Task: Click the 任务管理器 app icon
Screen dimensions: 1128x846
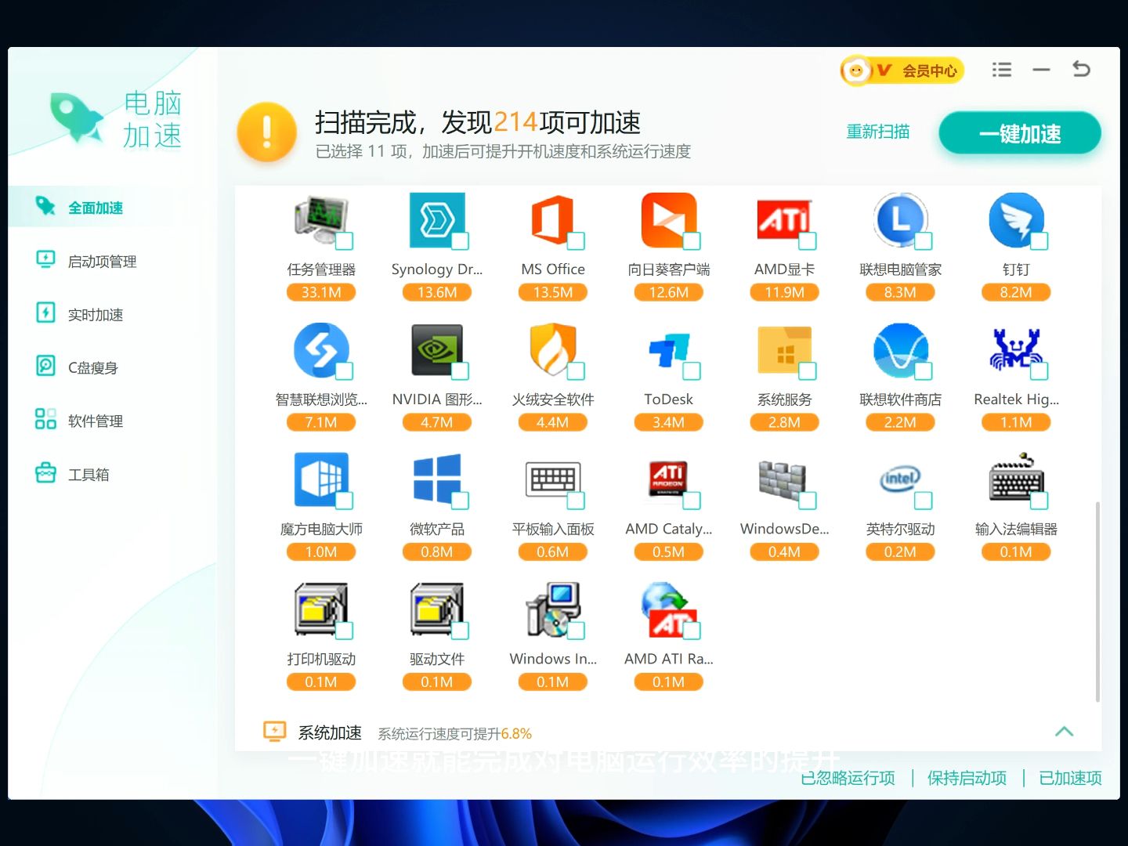Action: 320,220
